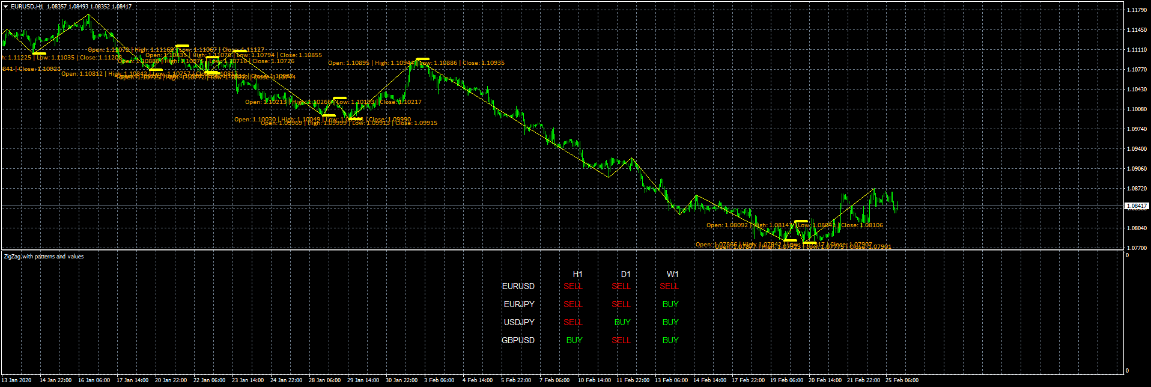Click EURJPY H1 SELL signal
Image resolution: width=1151 pixels, height=387 pixels.
tap(573, 304)
